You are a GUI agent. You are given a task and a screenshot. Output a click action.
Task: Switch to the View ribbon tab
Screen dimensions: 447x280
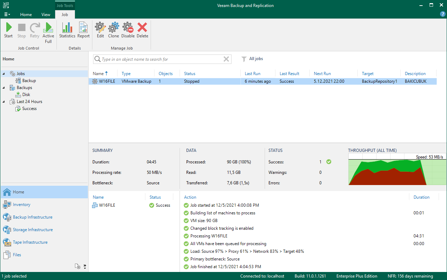click(x=46, y=15)
